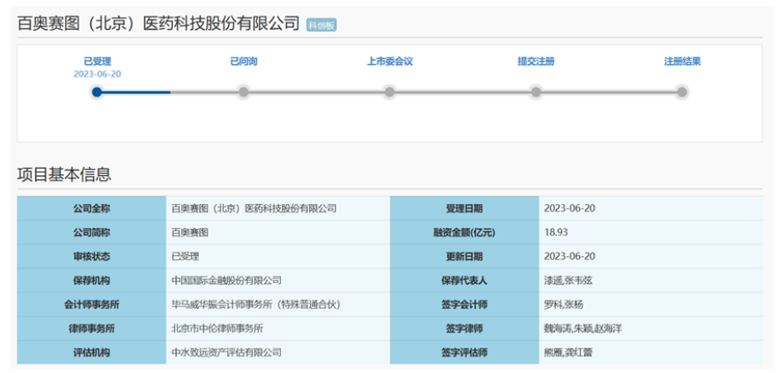Click the appraiser 中水致远资产评估有限公司

(226, 352)
